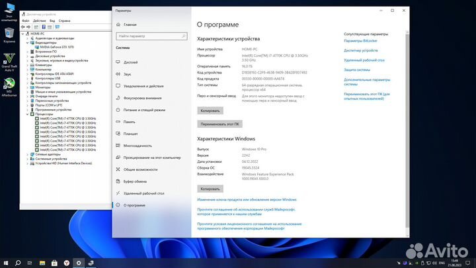Click Память storage icon in sidebar
This screenshot has width=476, height=268.
[x=118, y=122]
